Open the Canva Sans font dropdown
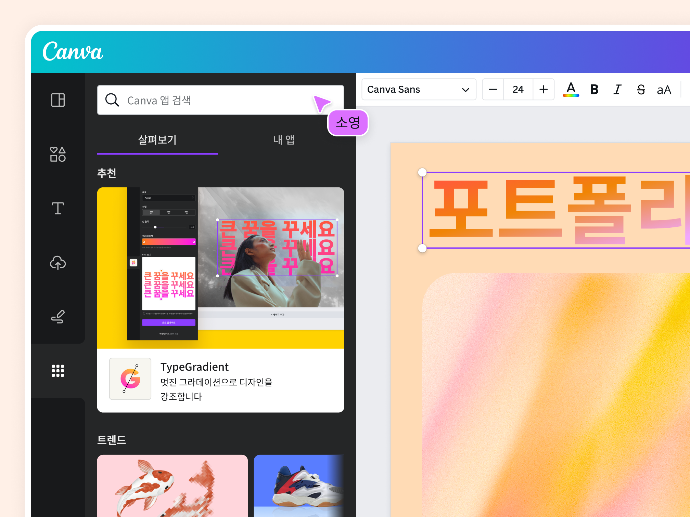Viewport: 690px width, 517px height. (x=418, y=90)
